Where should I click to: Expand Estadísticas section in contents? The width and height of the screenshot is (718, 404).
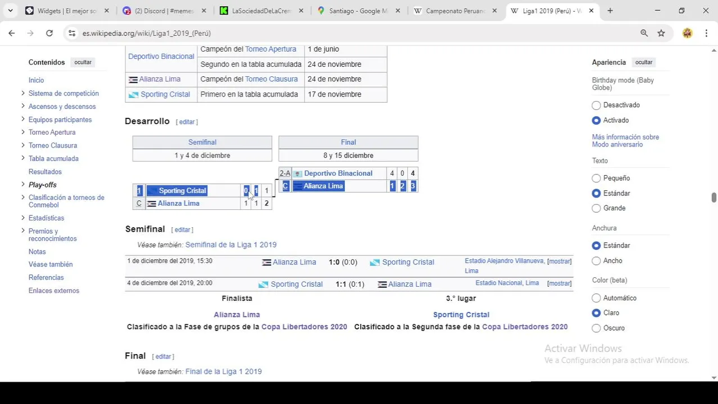(x=23, y=218)
